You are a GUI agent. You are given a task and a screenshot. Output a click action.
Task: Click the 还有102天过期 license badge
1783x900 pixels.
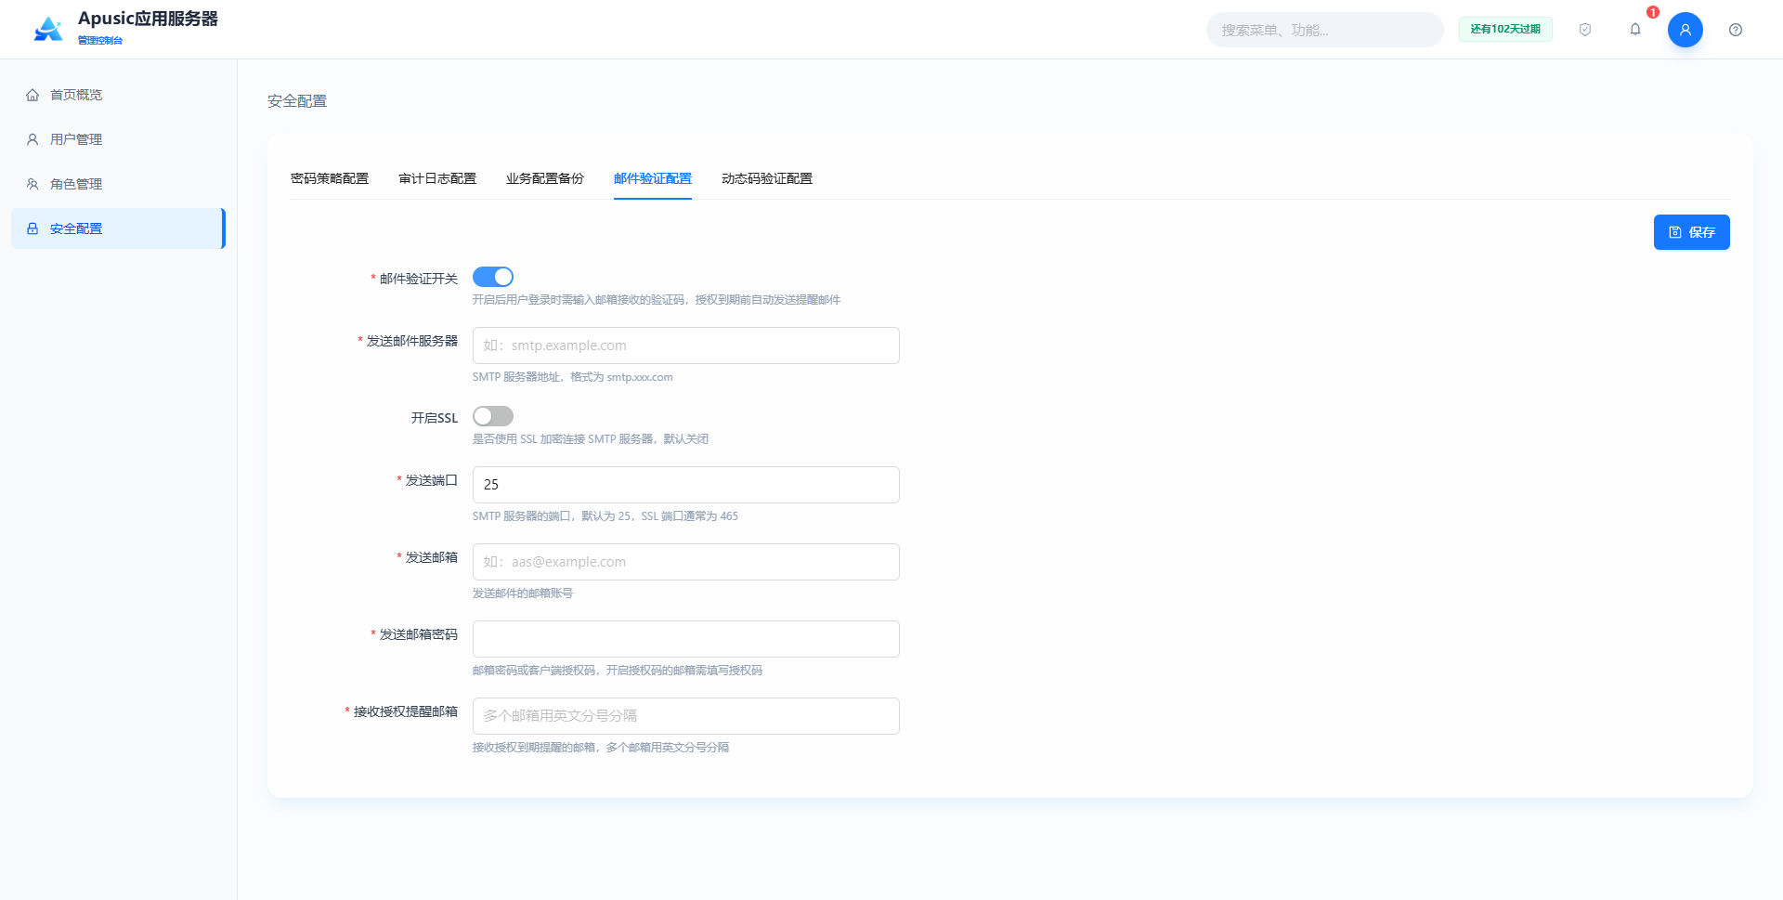(1505, 30)
